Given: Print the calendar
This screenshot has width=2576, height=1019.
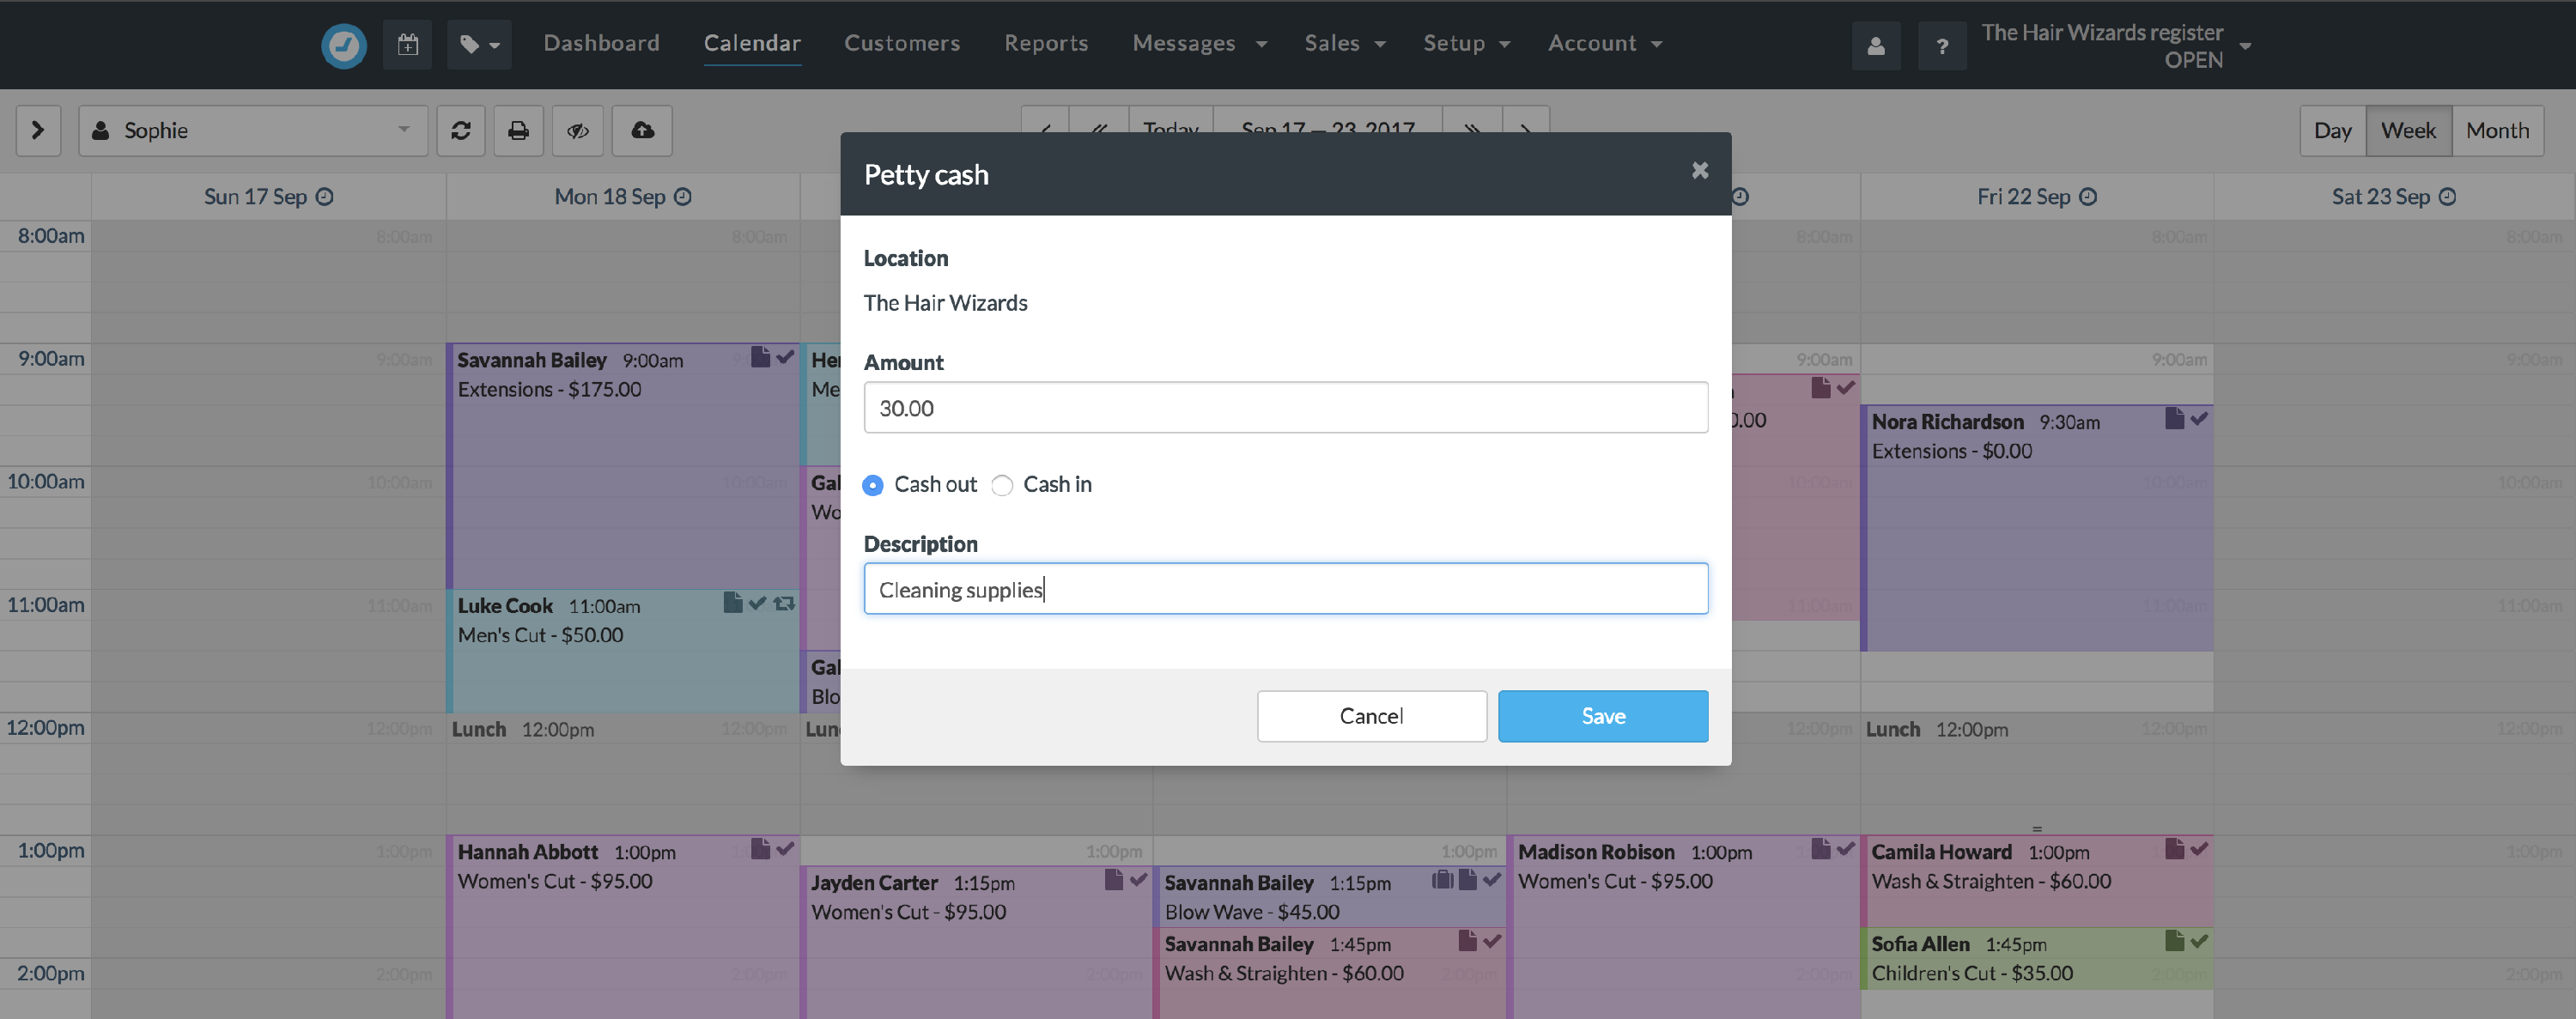Looking at the screenshot, I should click(518, 130).
